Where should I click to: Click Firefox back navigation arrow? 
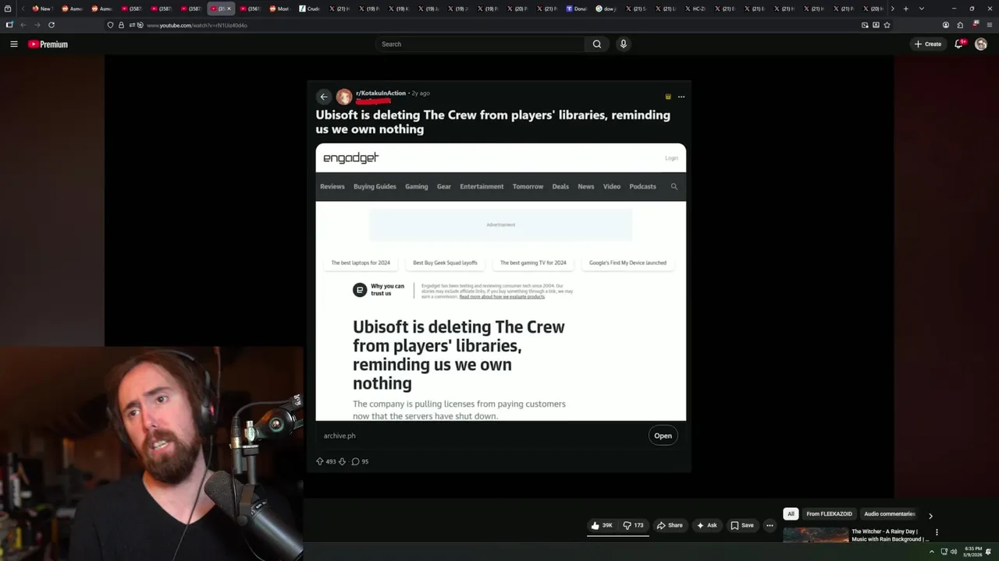pos(23,25)
